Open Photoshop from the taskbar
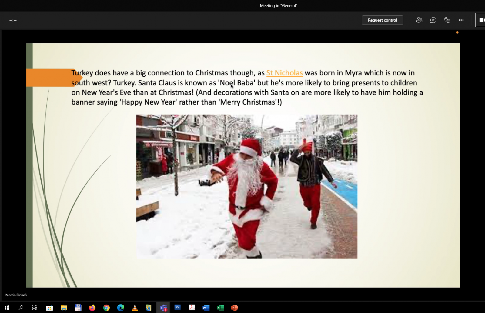 click(178, 308)
